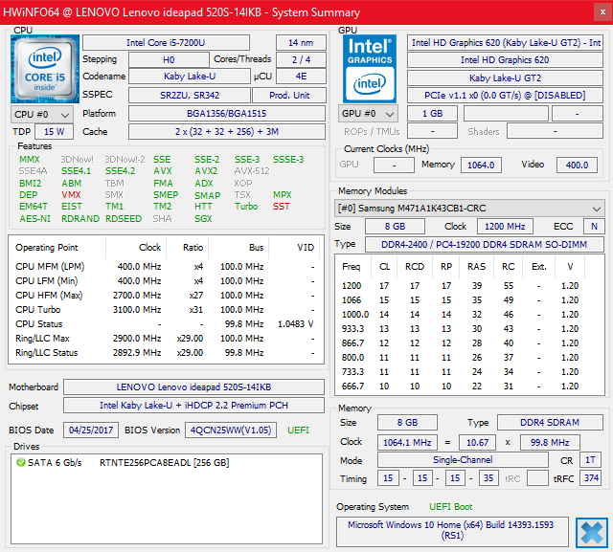Image resolution: width=613 pixels, height=552 pixels.
Task: Close the System Summary window
Action: point(602,12)
